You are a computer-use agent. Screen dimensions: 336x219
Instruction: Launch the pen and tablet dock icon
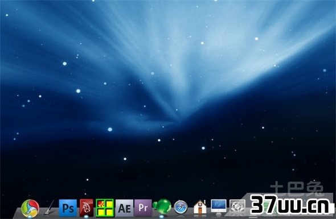50,207
